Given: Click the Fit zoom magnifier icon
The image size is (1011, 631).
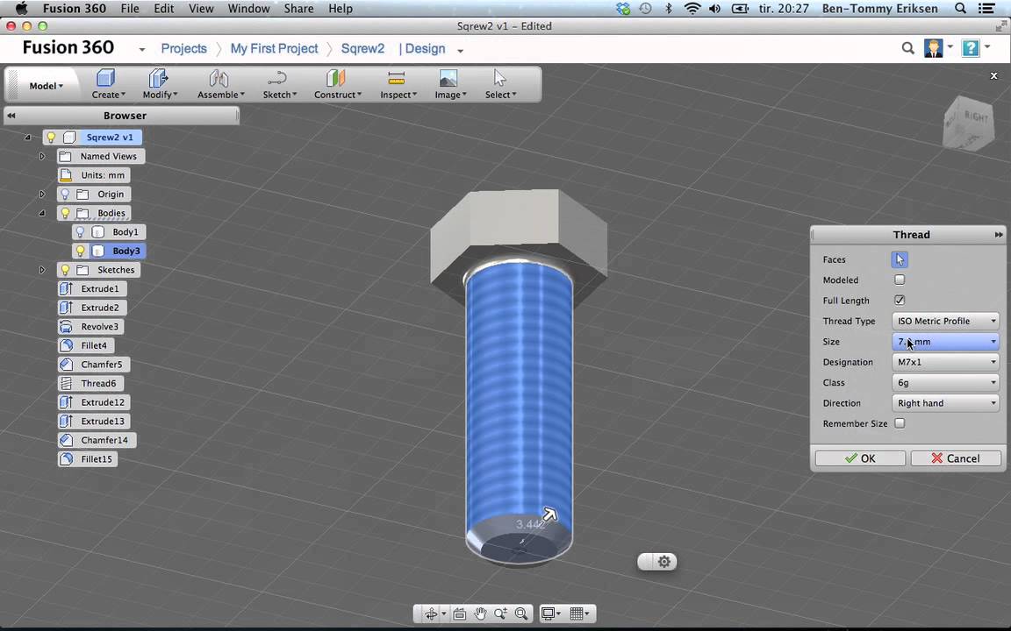Looking at the screenshot, I should (521, 613).
